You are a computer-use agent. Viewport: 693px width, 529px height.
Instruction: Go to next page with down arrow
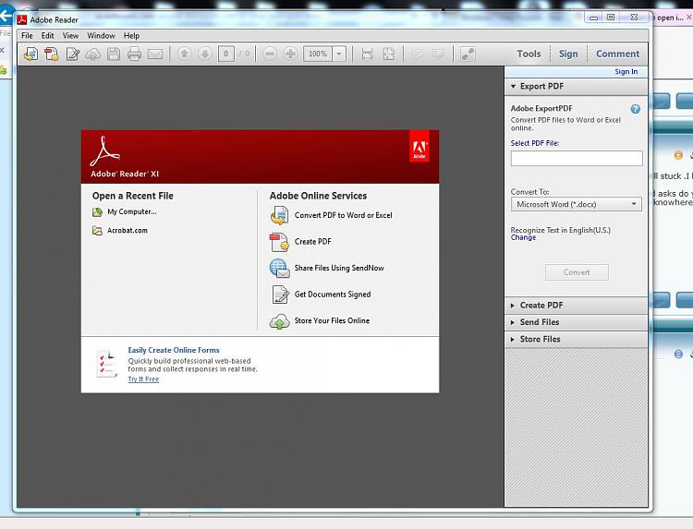tap(204, 54)
